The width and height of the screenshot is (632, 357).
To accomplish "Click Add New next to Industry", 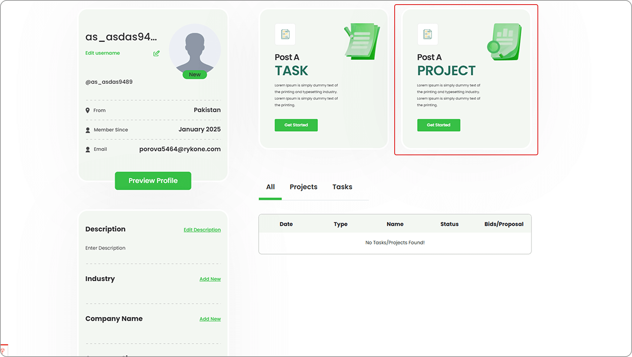I will (x=210, y=279).
